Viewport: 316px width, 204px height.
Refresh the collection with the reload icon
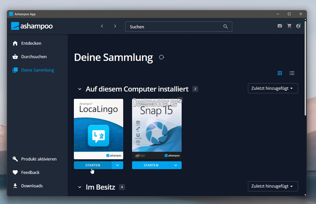(x=161, y=57)
